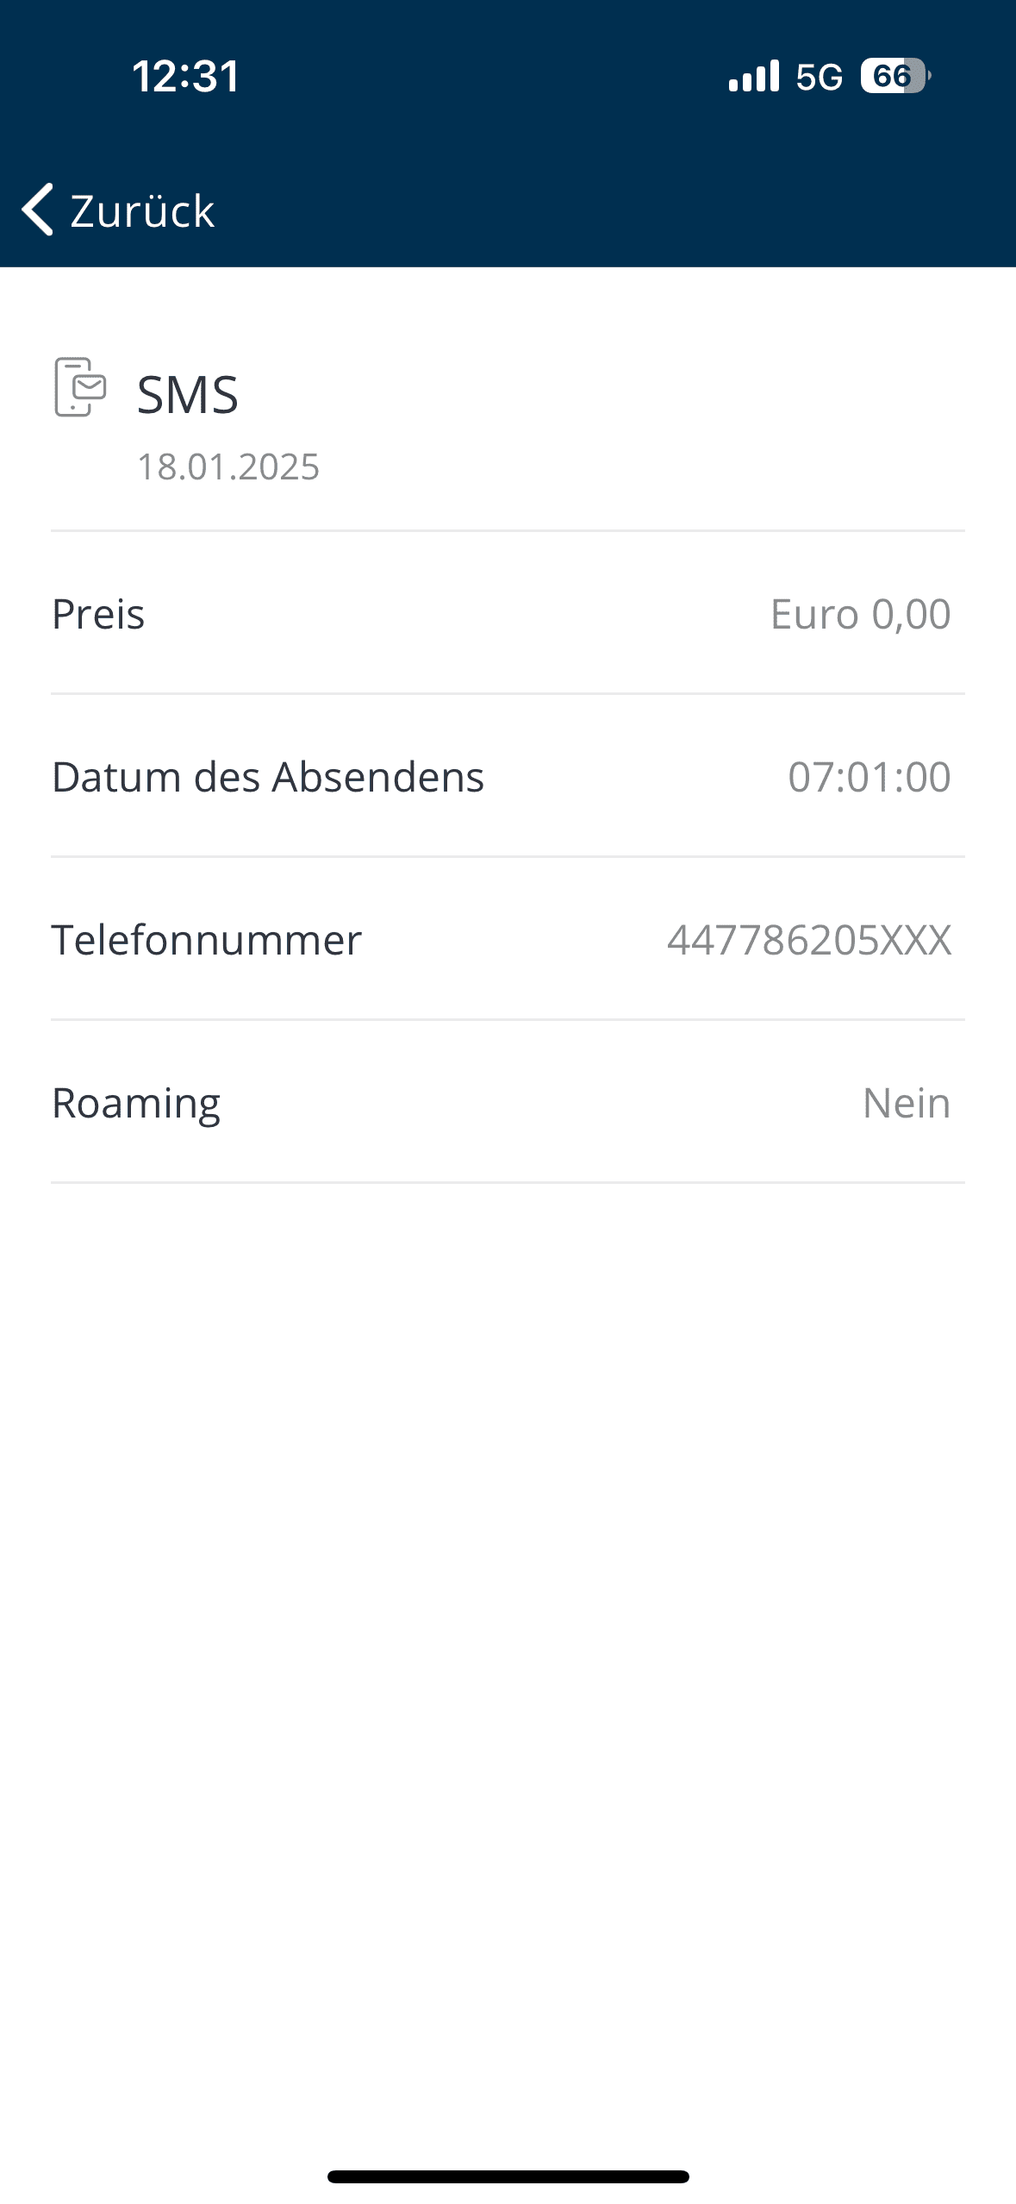Tap the SMS phone-envelope icon
The image size is (1016, 2204).
coord(80,387)
